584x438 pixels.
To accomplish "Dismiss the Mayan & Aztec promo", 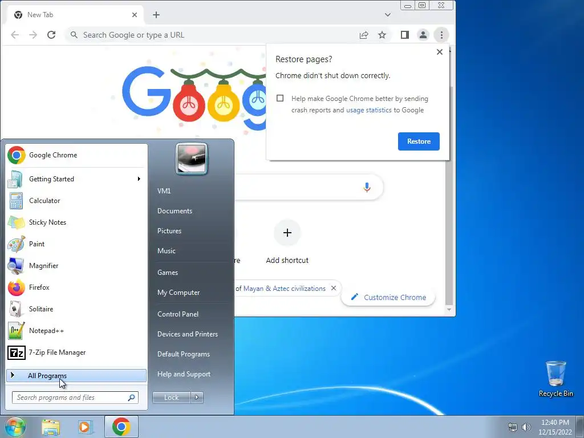I will [334, 288].
